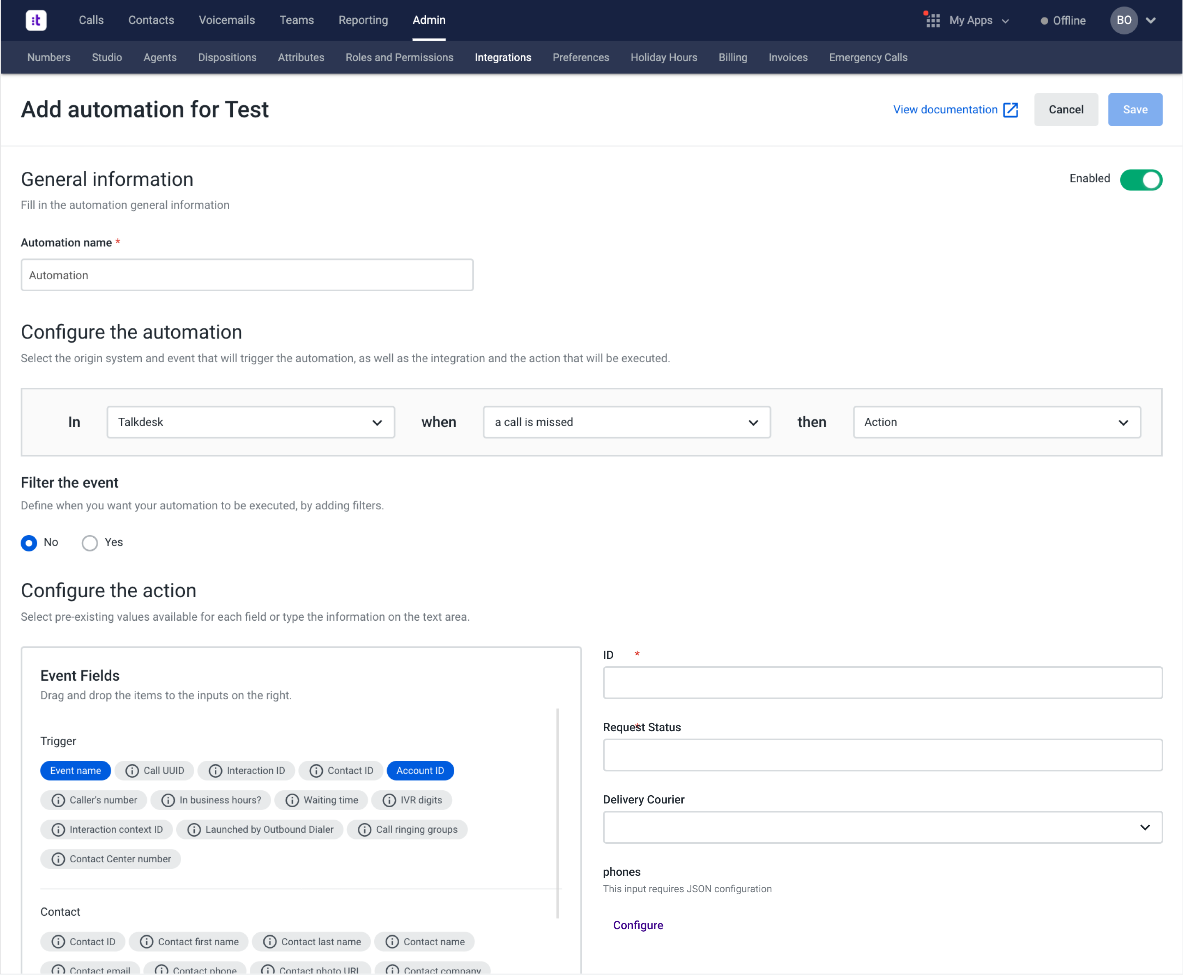Click the BO user avatar
1183x976 pixels.
point(1123,20)
